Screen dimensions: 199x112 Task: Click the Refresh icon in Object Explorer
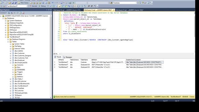click(x=20, y=13)
